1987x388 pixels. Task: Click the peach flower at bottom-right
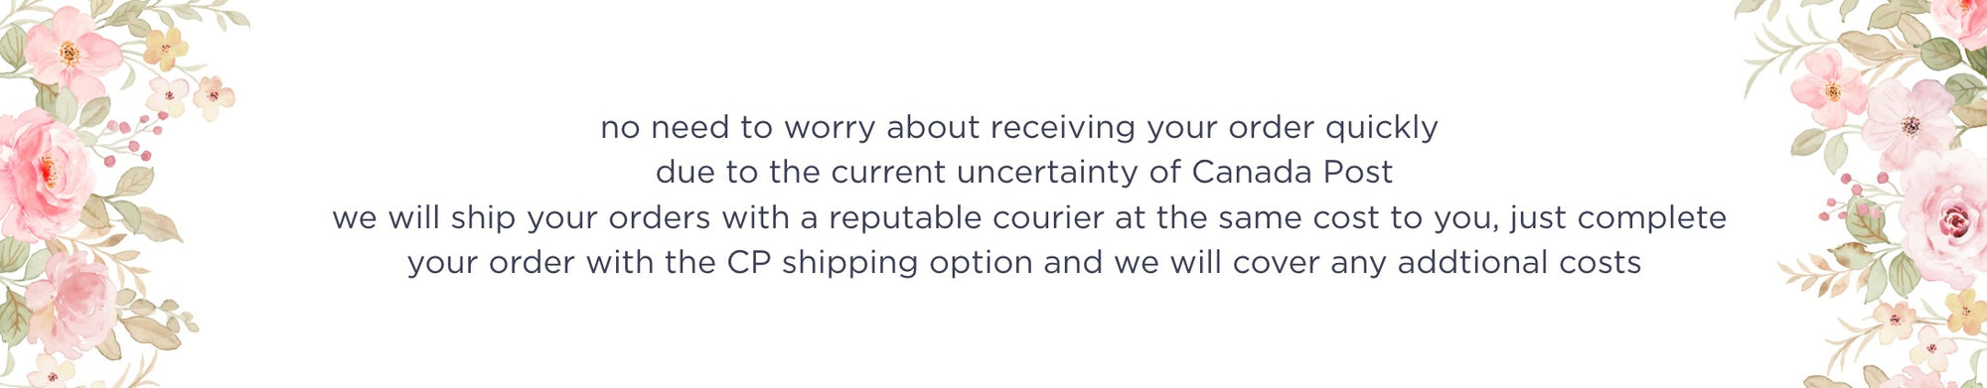click(x=1895, y=320)
